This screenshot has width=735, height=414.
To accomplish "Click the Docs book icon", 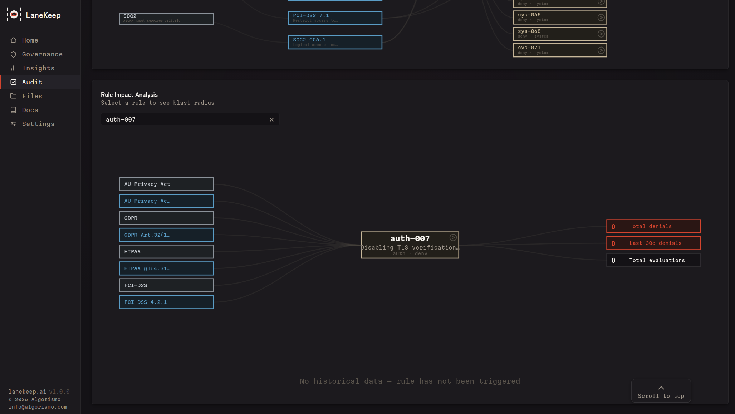I will [13, 110].
